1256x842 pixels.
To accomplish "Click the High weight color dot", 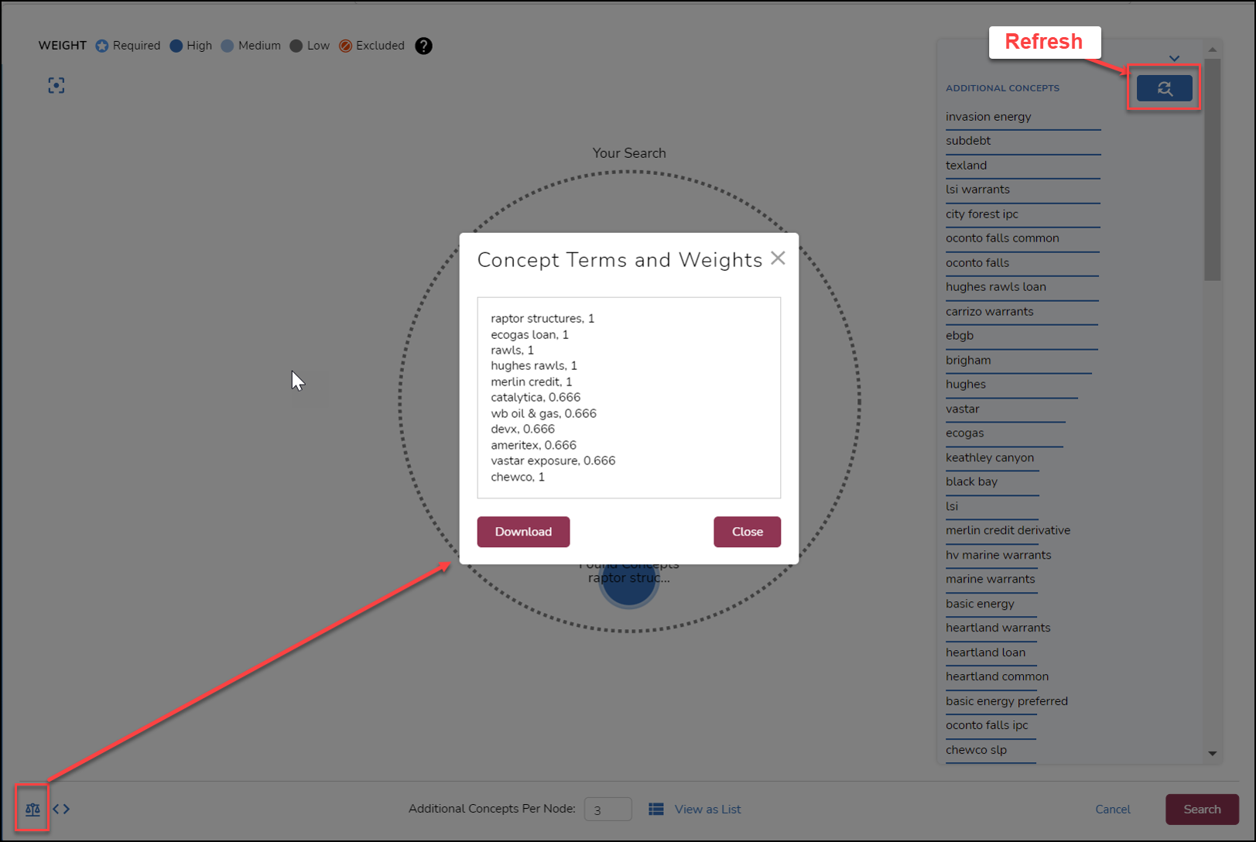I will (176, 46).
